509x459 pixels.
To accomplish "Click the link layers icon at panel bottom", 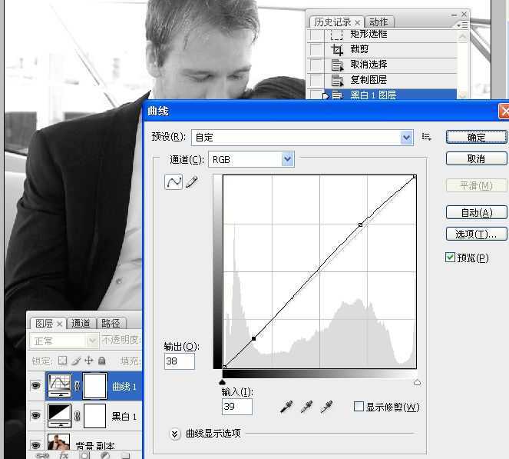I will point(42,455).
